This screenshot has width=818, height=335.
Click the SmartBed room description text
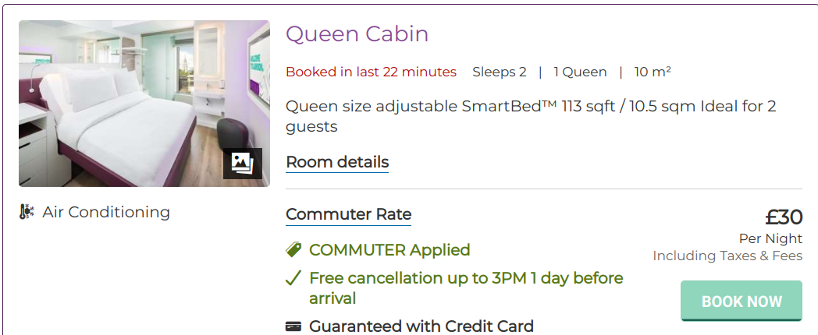(531, 116)
